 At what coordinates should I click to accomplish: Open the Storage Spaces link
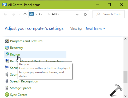click(x=21, y=88)
